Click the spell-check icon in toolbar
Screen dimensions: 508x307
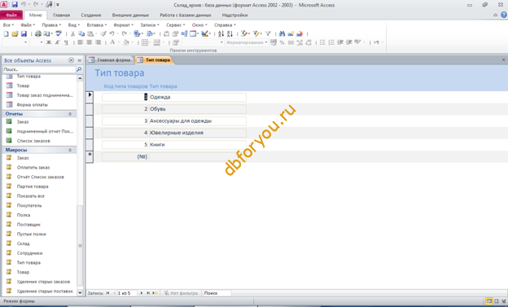[59, 33]
